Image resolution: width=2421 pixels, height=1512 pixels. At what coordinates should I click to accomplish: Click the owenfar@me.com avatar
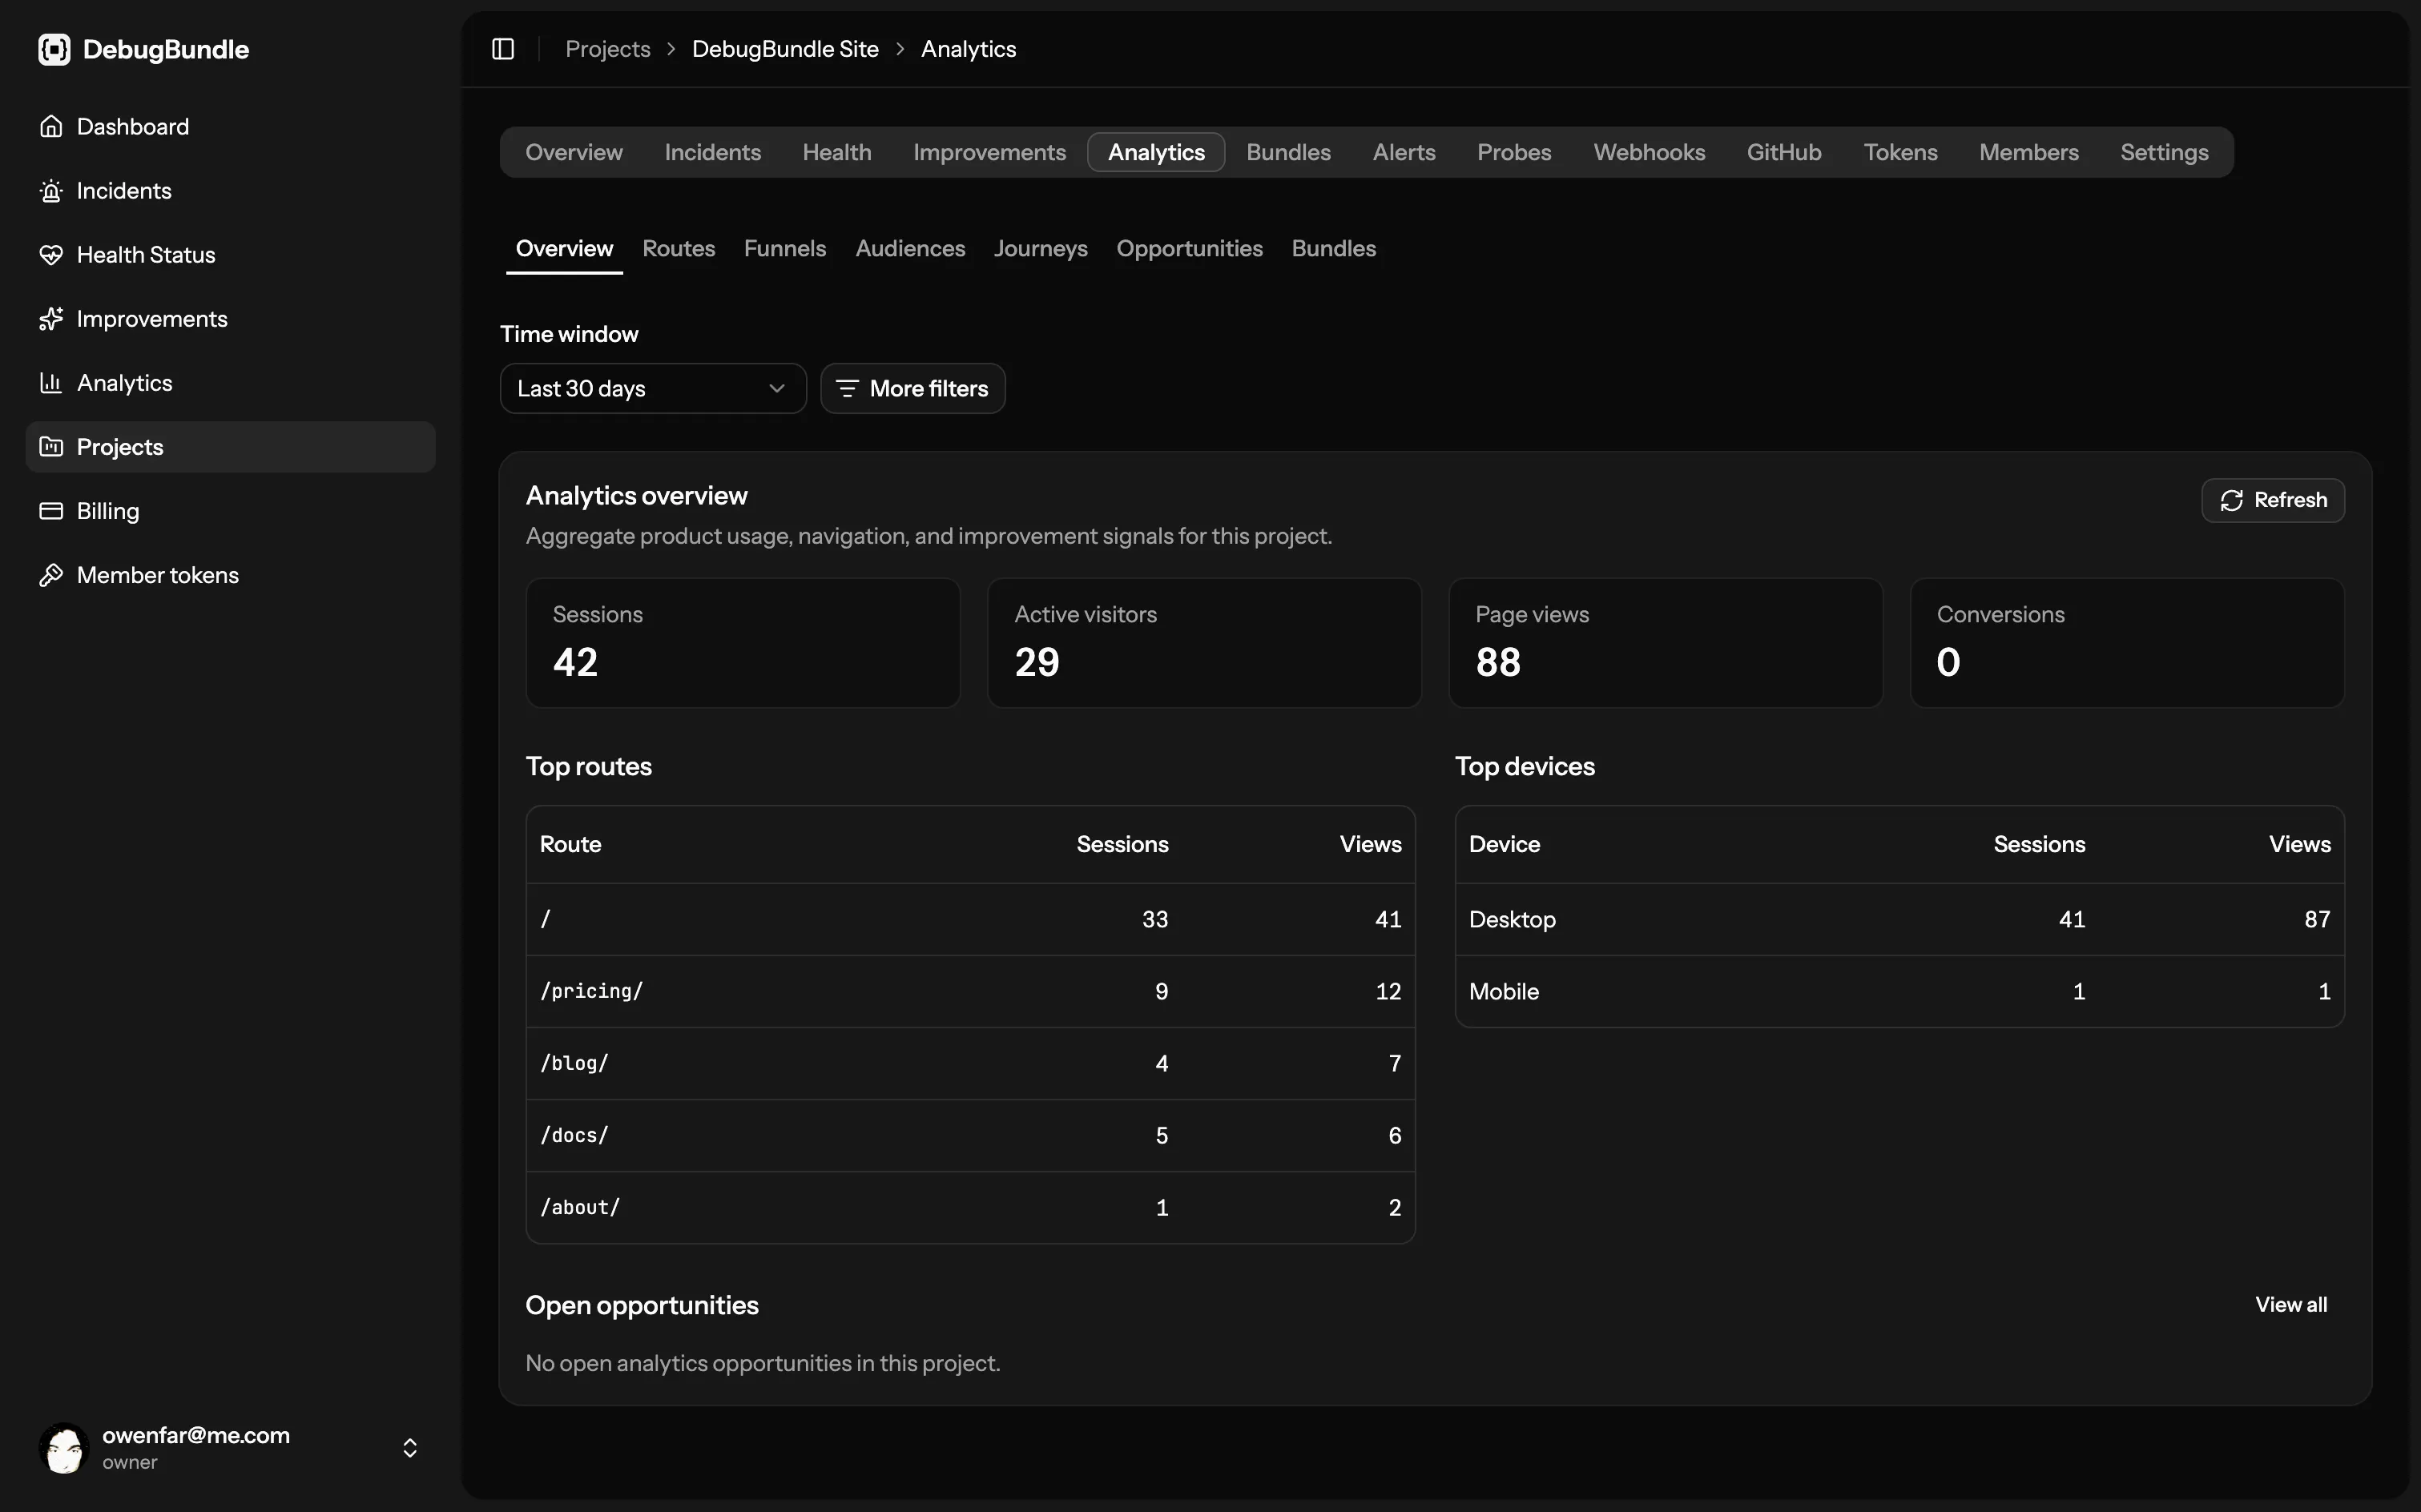pos(64,1448)
